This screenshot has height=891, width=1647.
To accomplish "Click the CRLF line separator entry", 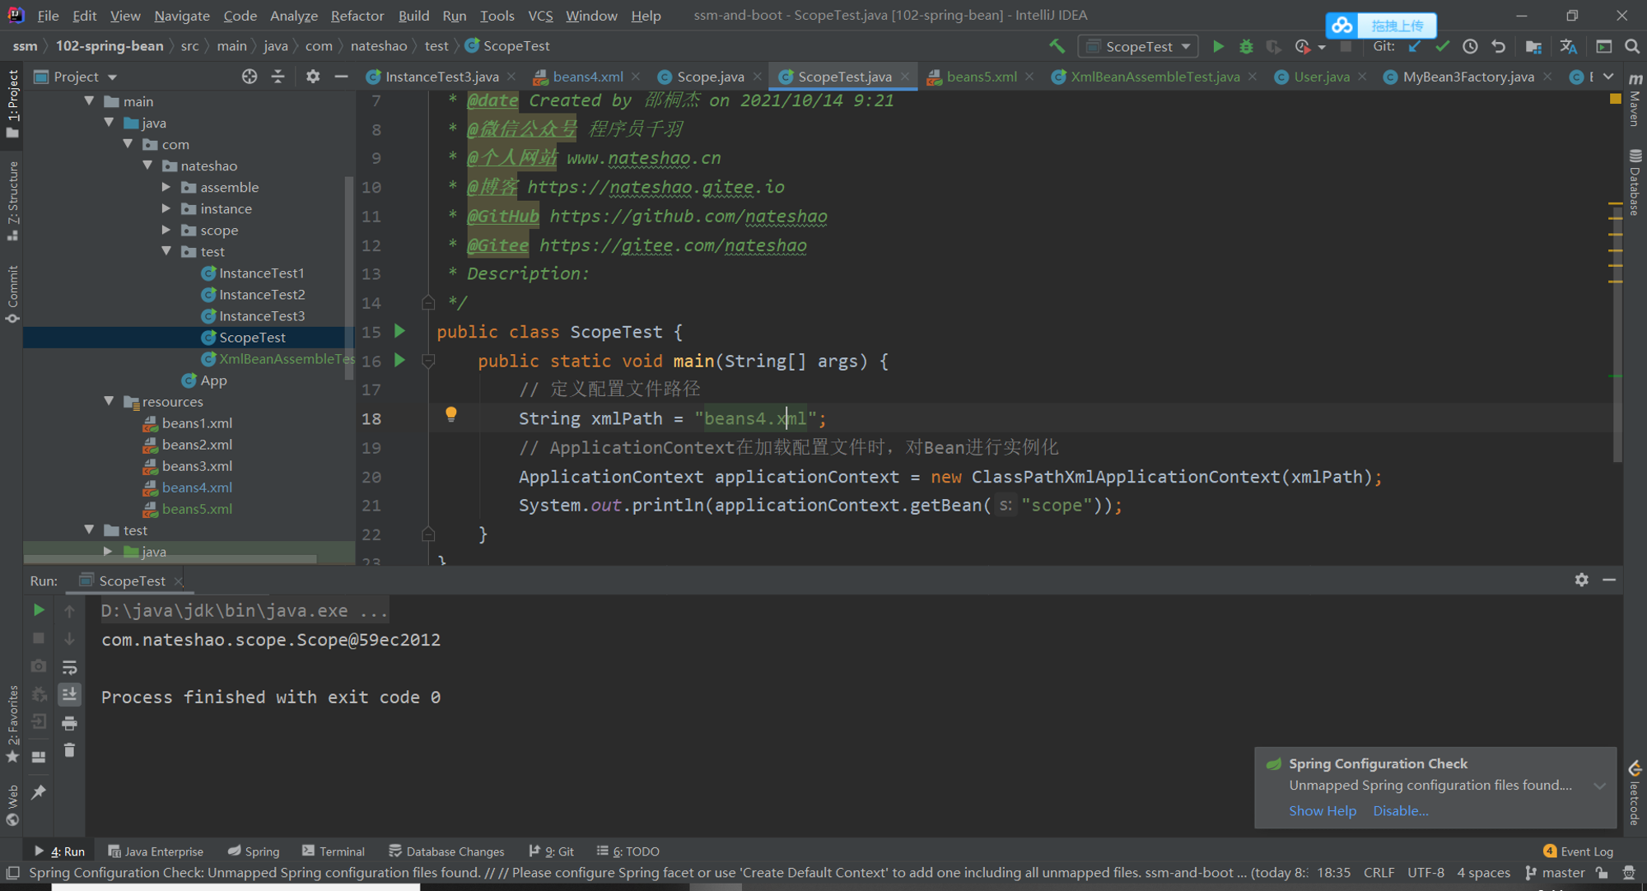I will 1379,873.
